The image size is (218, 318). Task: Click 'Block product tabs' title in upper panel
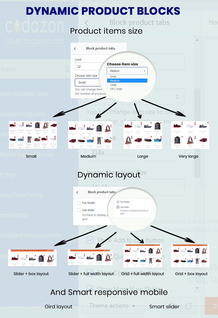[100, 48]
